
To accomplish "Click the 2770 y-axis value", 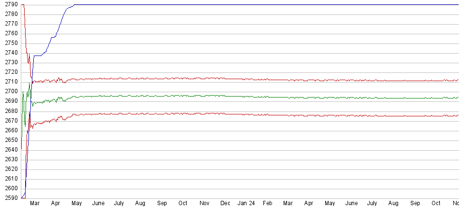I will click(10, 24).
